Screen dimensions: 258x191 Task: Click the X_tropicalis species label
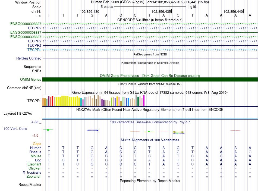click(32, 173)
